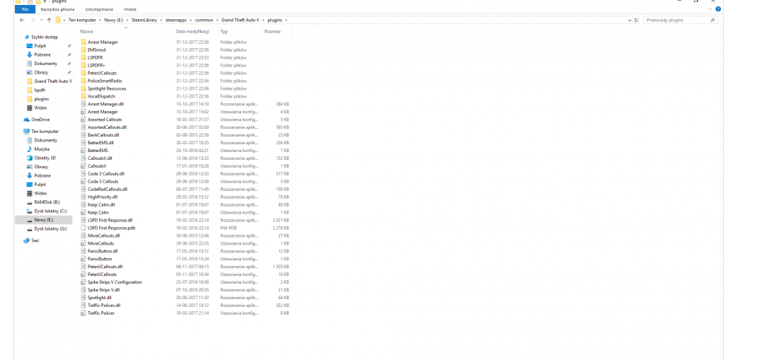This screenshot has height=360, width=769.
Task: Select the CalloutsV.dll file icon
Action: [x=83, y=158]
